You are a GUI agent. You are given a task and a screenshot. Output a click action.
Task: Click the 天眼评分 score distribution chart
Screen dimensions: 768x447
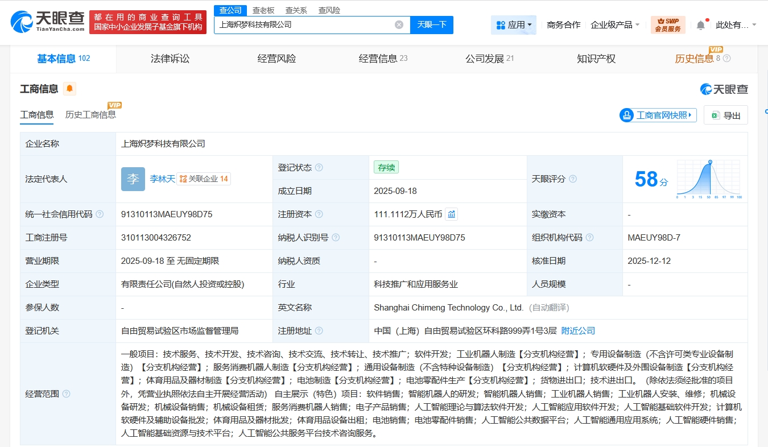[708, 179]
